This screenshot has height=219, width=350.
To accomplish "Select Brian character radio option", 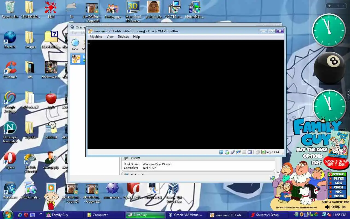I will point(337,196).
